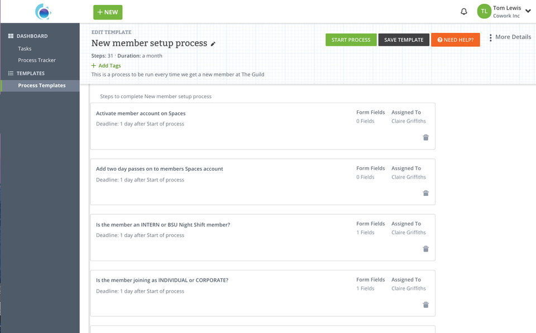Delete the Add two day passes step
The width and height of the screenshot is (536, 333).
tap(425, 193)
